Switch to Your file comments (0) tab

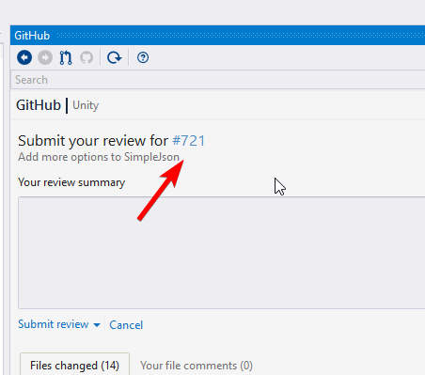(x=197, y=366)
